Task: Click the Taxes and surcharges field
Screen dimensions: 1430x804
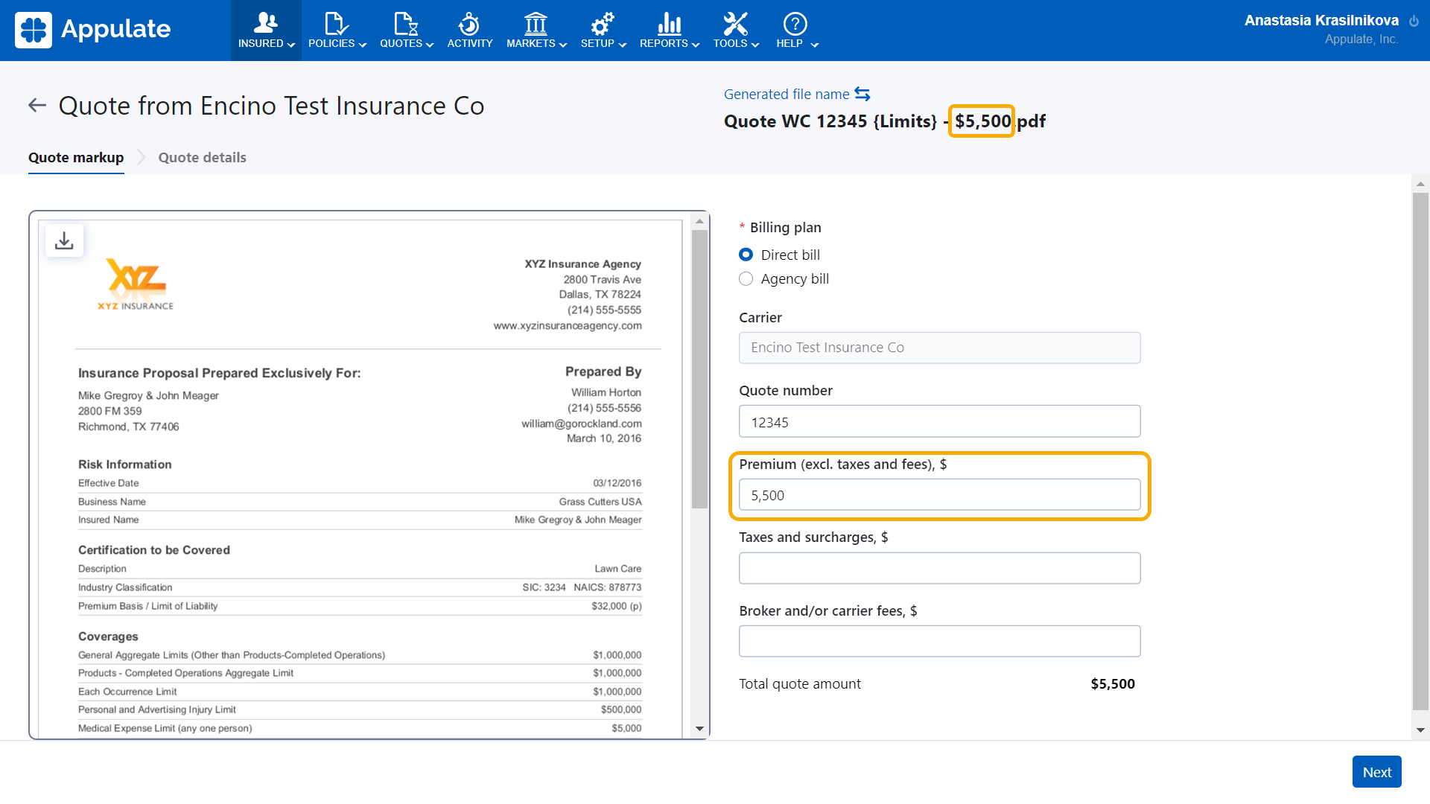Action: (939, 568)
